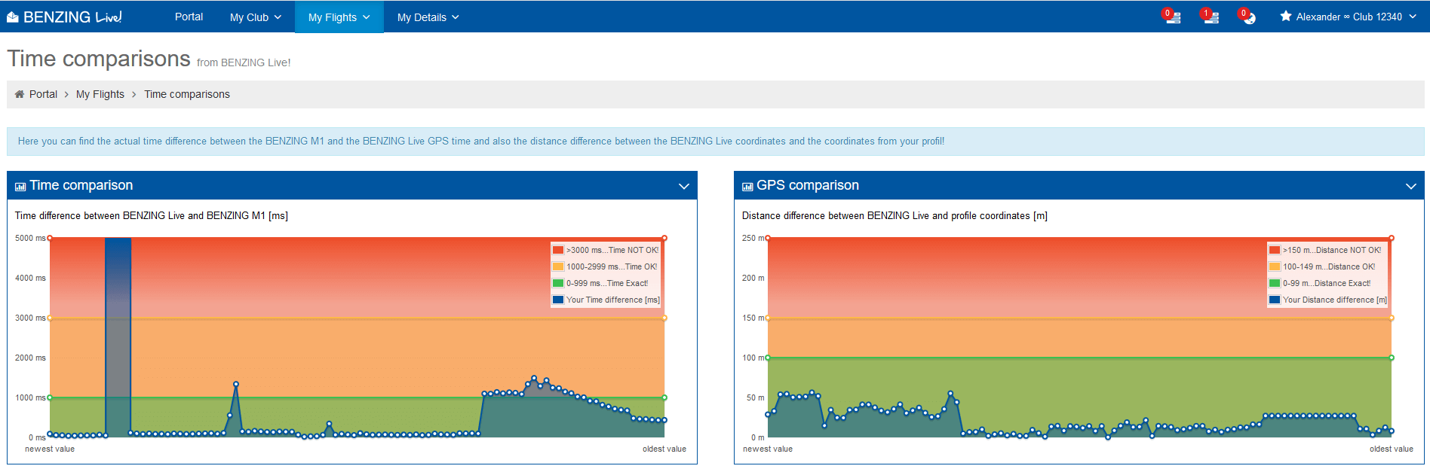Click the orange '100-149 m' legend swatch
Image resolution: width=1430 pixels, height=472 pixels.
[x=1275, y=266]
